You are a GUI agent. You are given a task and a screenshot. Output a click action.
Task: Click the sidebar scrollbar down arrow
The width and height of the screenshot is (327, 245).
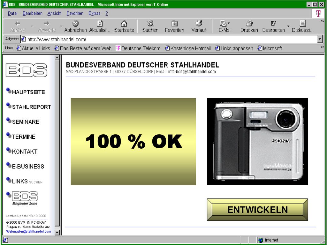pyautogui.click(x=57, y=232)
